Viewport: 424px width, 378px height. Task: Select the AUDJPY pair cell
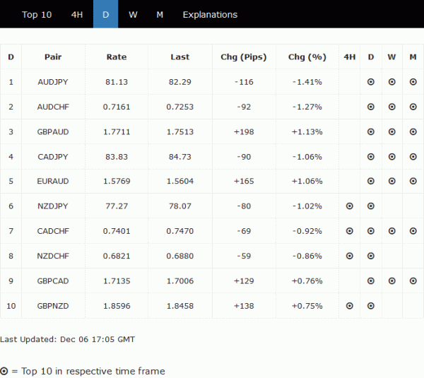(53, 82)
